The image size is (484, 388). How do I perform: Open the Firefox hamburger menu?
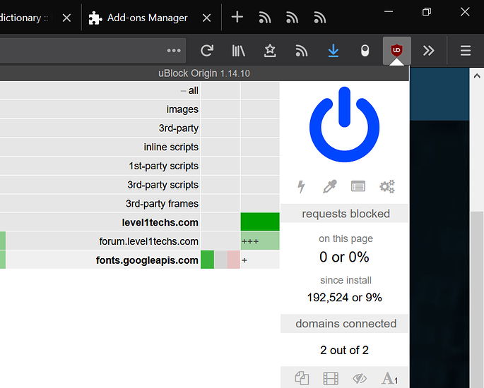point(465,51)
